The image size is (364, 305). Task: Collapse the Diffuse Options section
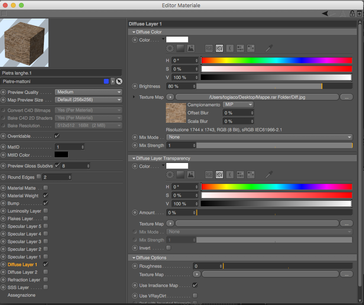click(x=134, y=258)
